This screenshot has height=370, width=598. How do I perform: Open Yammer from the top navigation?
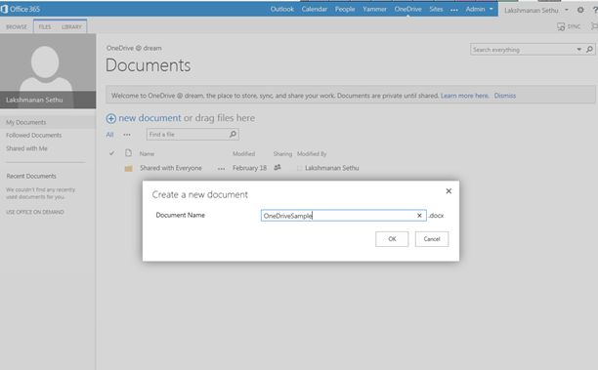pyautogui.click(x=374, y=9)
